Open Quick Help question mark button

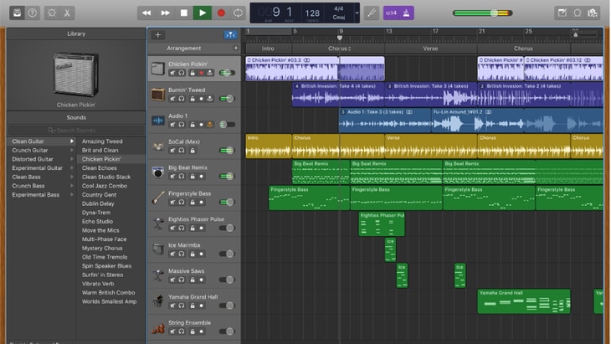tap(33, 13)
